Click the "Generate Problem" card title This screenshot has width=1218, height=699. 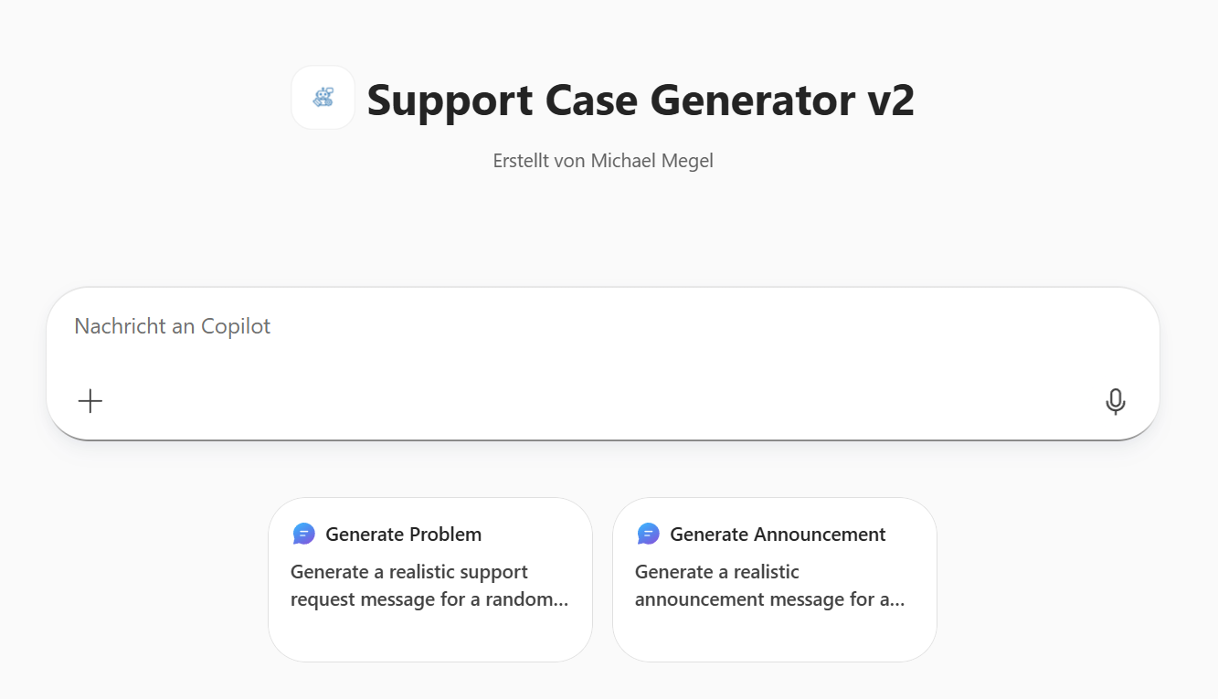click(x=403, y=535)
